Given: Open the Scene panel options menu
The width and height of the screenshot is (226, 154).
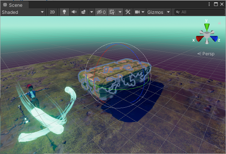Looking at the screenshot, I should pos(209,4).
